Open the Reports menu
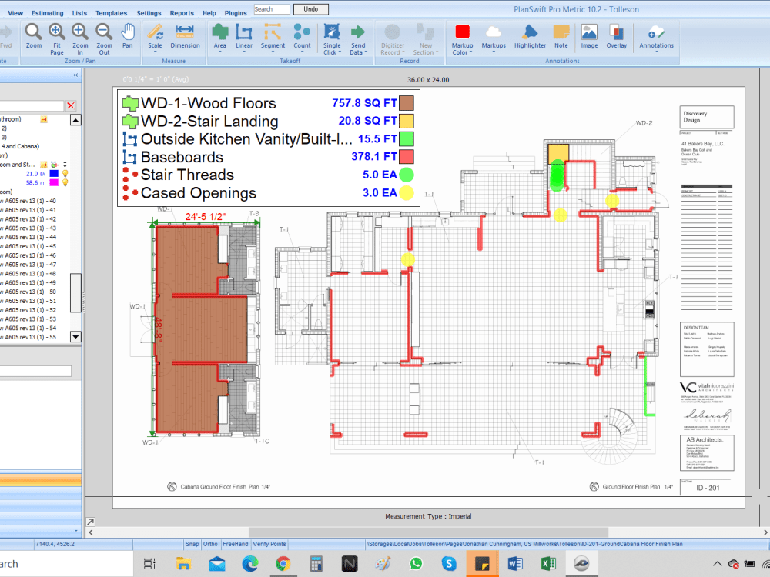This screenshot has width=770, height=577. pos(182,12)
